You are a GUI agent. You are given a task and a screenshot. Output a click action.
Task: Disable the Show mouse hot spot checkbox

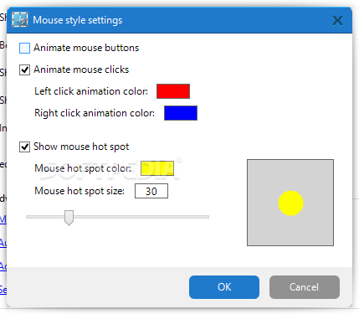(24, 147)
